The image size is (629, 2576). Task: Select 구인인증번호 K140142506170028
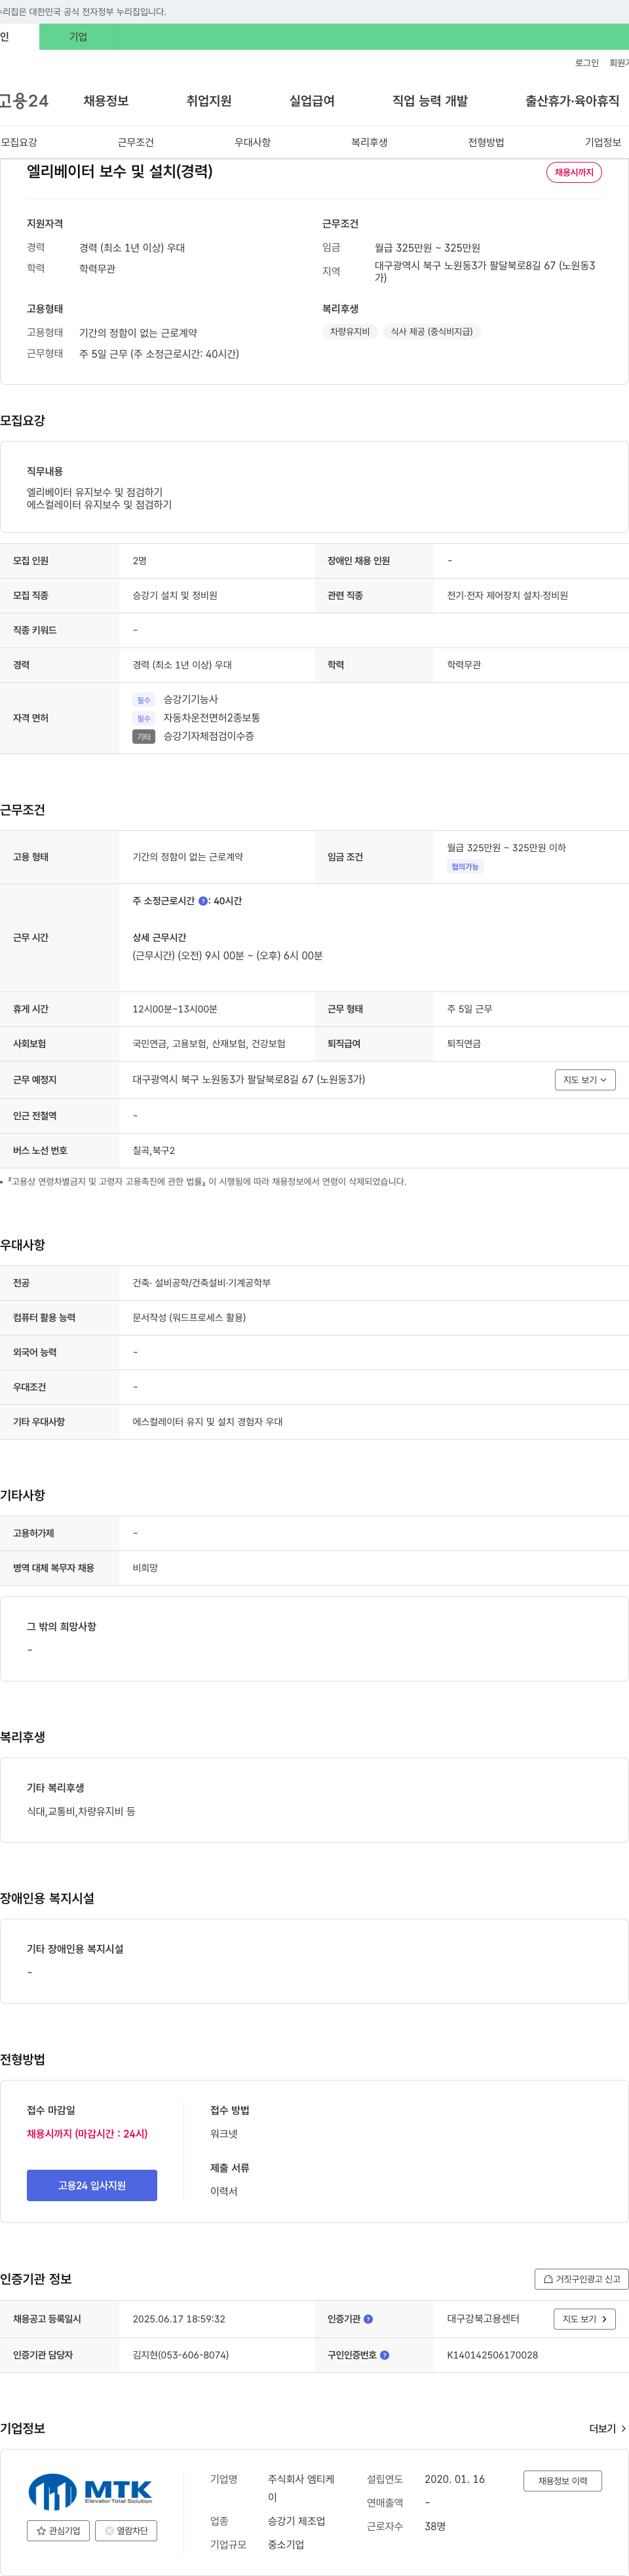[x=492, y=2355]
